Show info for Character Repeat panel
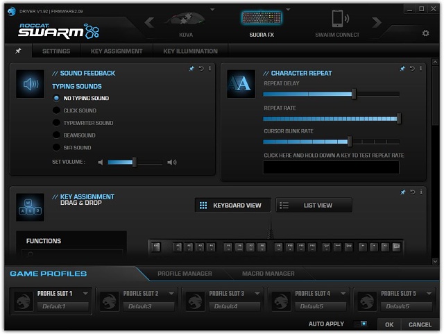 coord(420,68)
